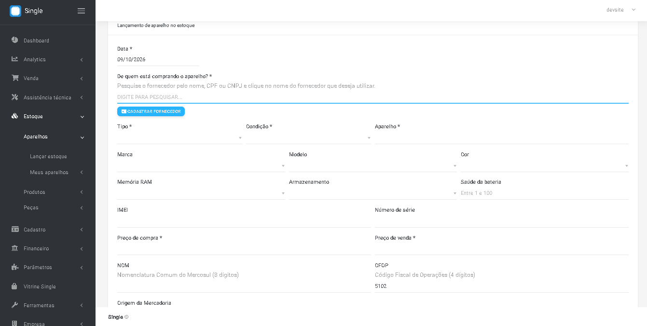The width and height of the screenshot is (647, 326).
Task: Click the Dashboard pie chart icon
Action: 15,40
